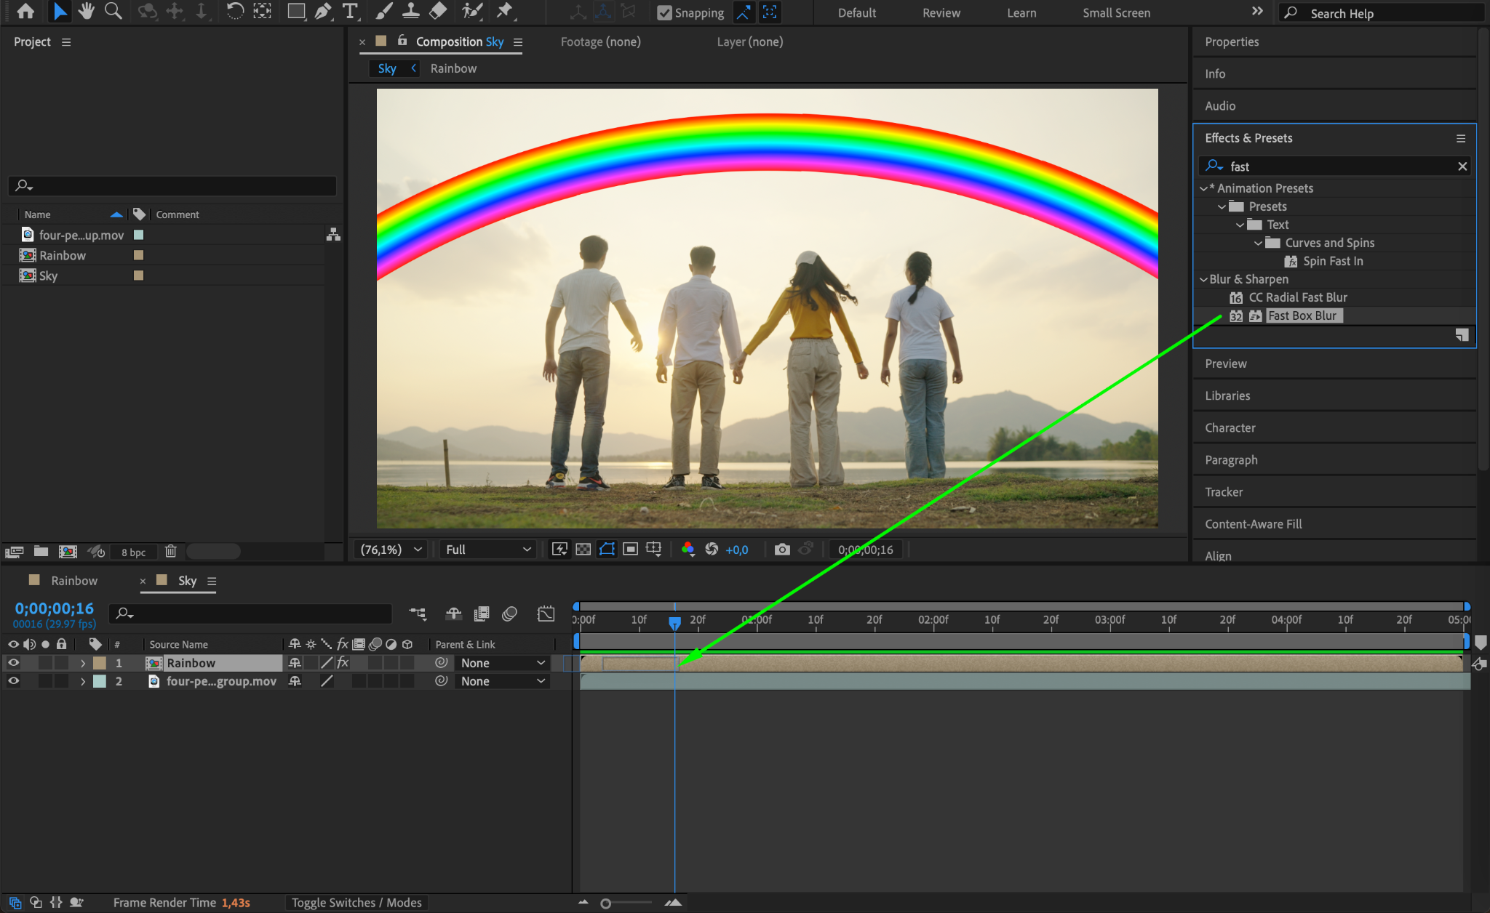Click Toggle Switches / Modes button

(356, 903)
